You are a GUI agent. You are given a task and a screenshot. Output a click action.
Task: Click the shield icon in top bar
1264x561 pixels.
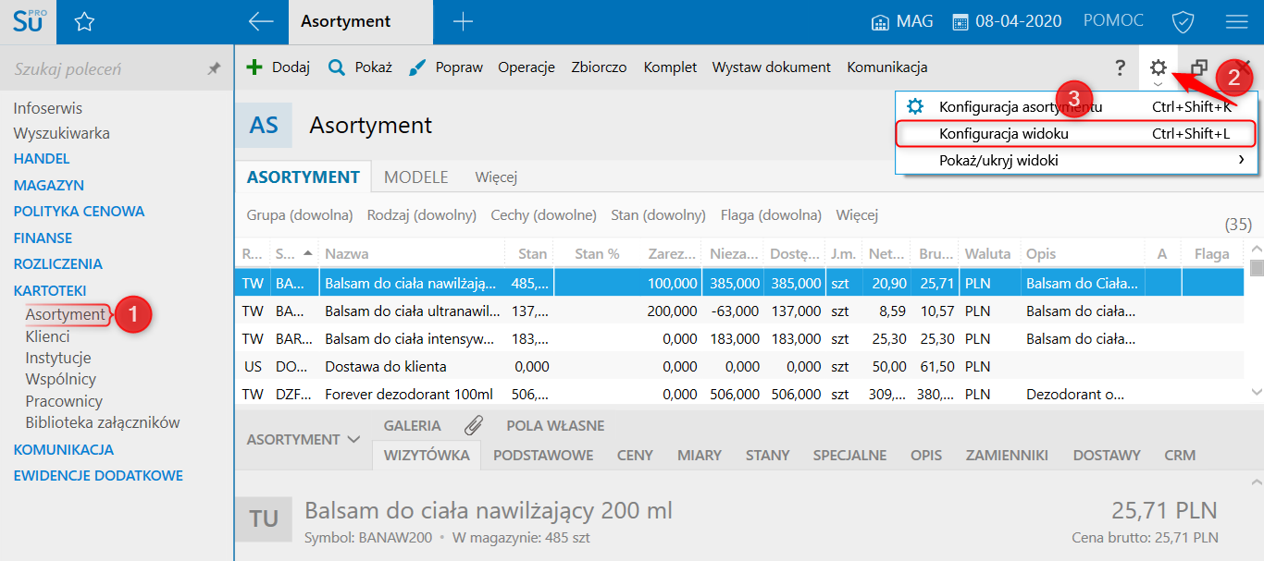[1183, 22]
